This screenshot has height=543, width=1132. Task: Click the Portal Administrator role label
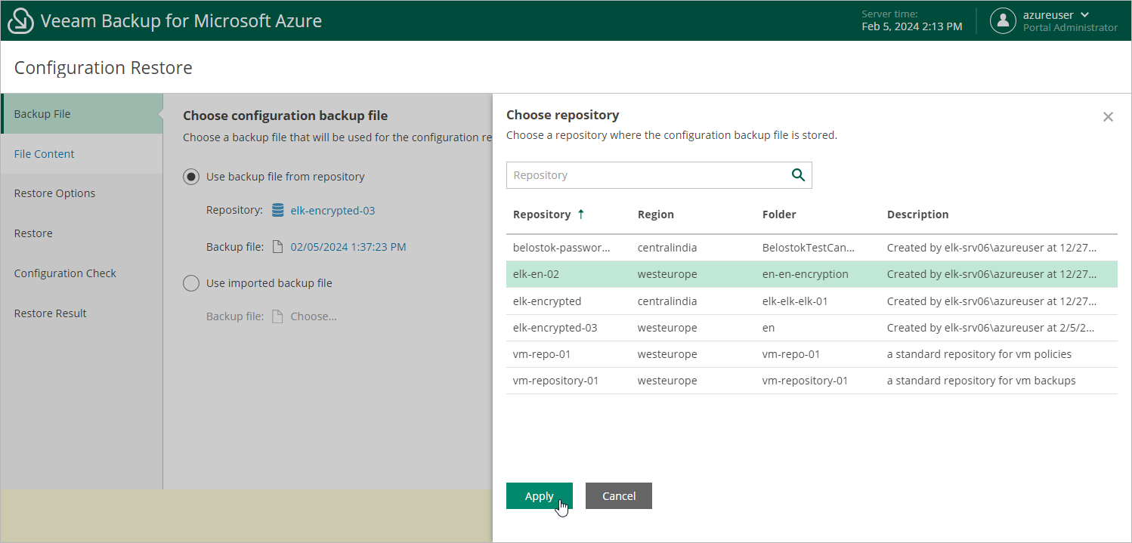(1070, 28)
